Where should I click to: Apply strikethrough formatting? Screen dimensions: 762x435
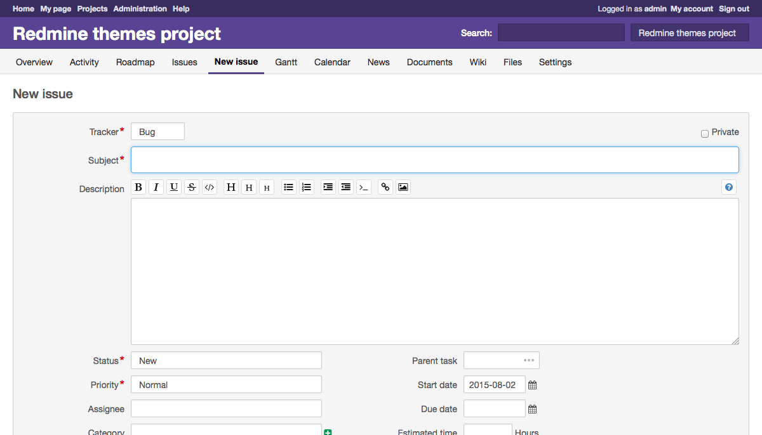click(x=192, y=186)
